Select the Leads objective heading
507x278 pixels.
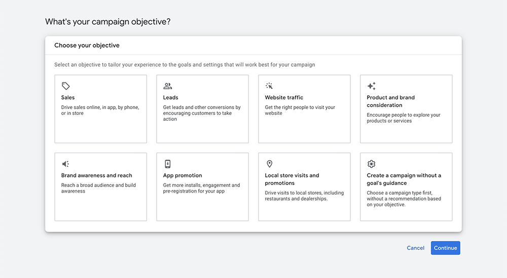pos(170,98)
